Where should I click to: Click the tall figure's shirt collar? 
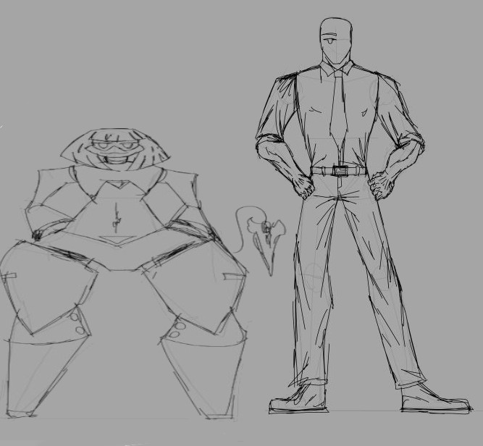click(337, 70)
